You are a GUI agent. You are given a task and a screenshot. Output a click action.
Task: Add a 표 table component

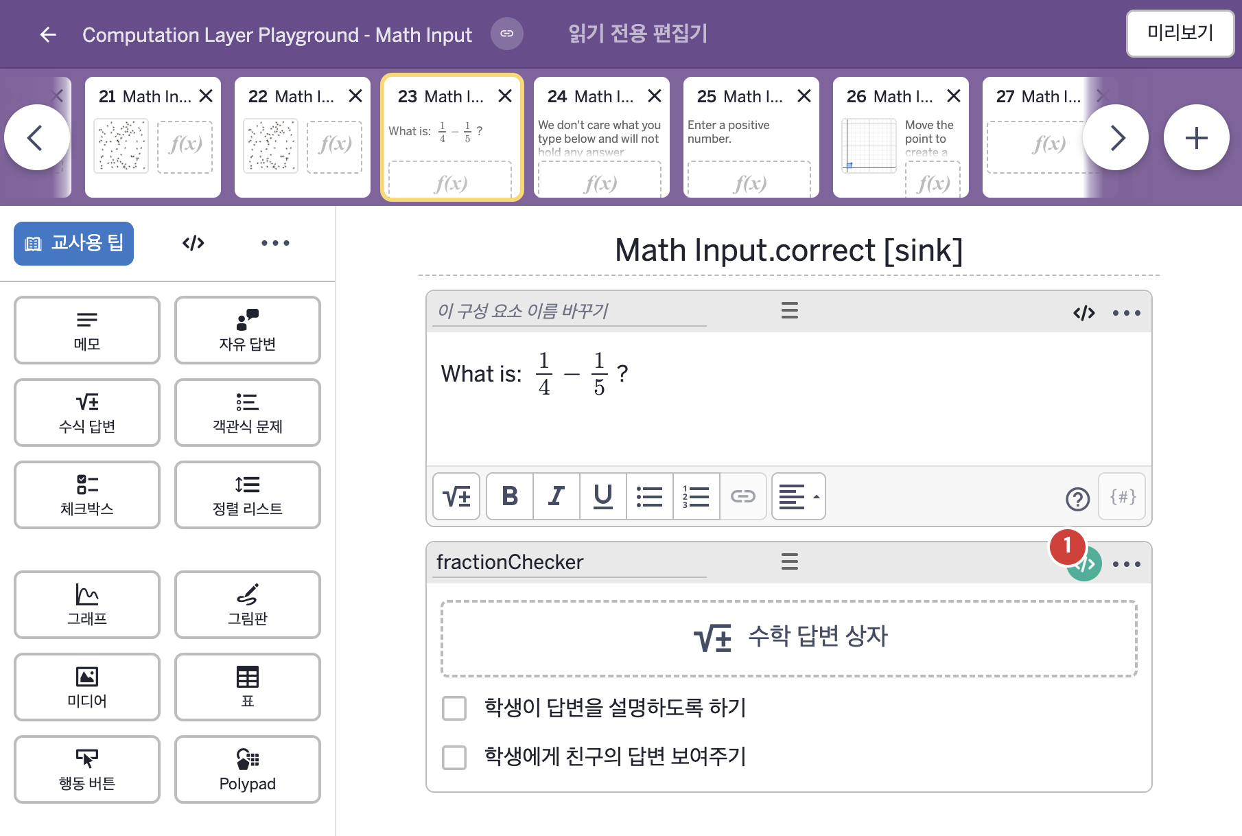pyautogui.click(x=248, y=687)
